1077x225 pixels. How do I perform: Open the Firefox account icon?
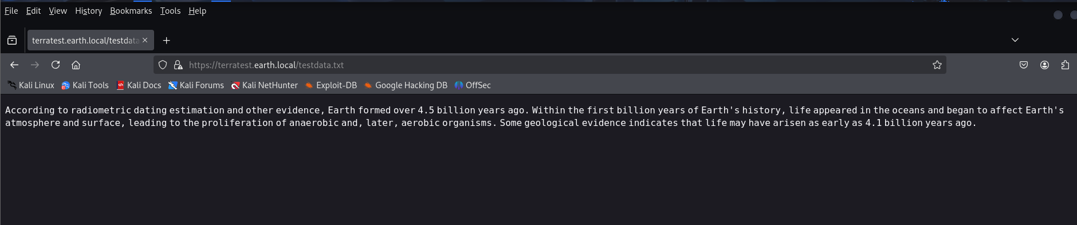[x=1044, y=65]
